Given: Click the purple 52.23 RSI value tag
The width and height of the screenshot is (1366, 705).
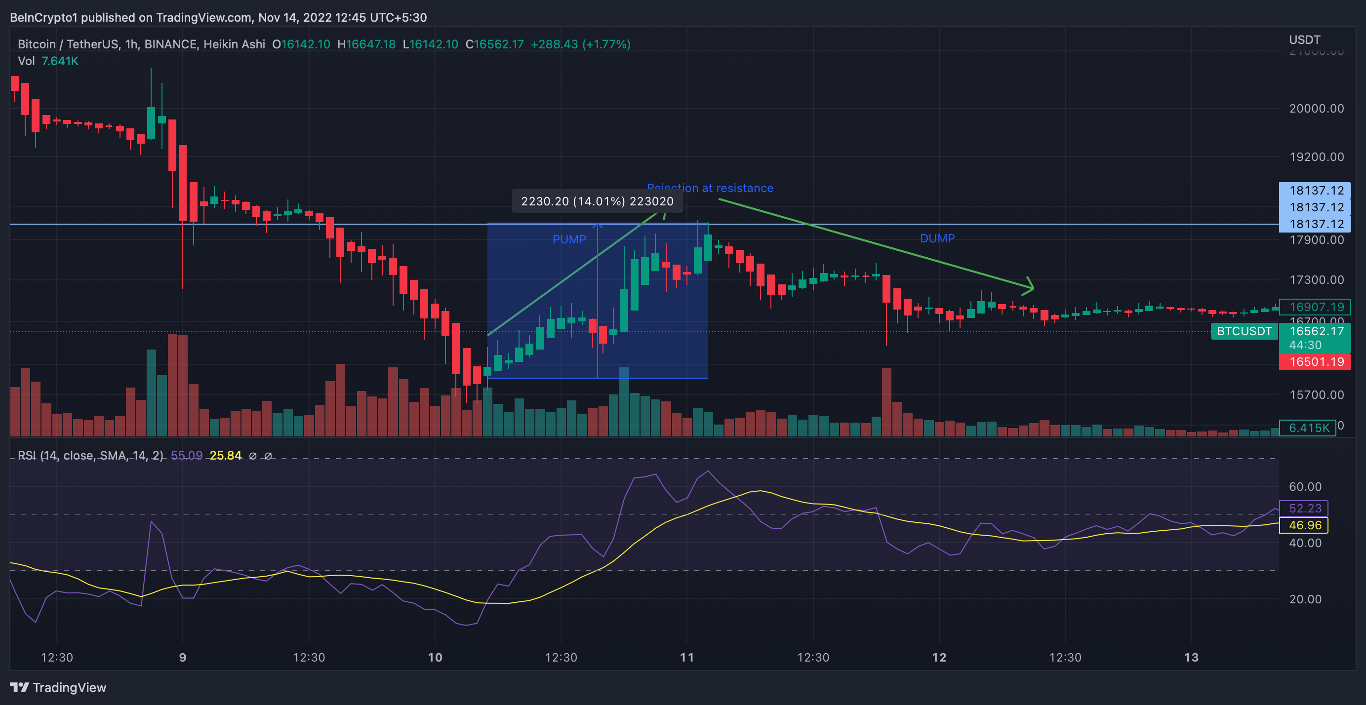Looking at the screenshot, I should click(1304, 509).
